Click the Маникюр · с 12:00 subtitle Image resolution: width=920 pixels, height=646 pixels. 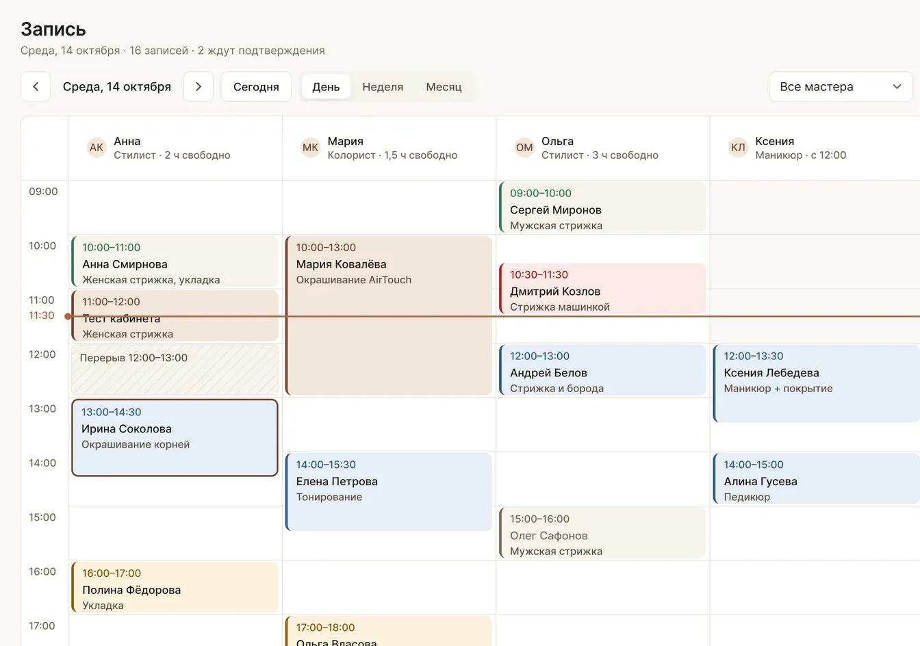tap(801, 155)
